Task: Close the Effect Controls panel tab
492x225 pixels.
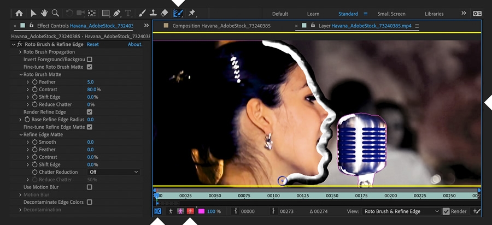Action: point(15,26)
